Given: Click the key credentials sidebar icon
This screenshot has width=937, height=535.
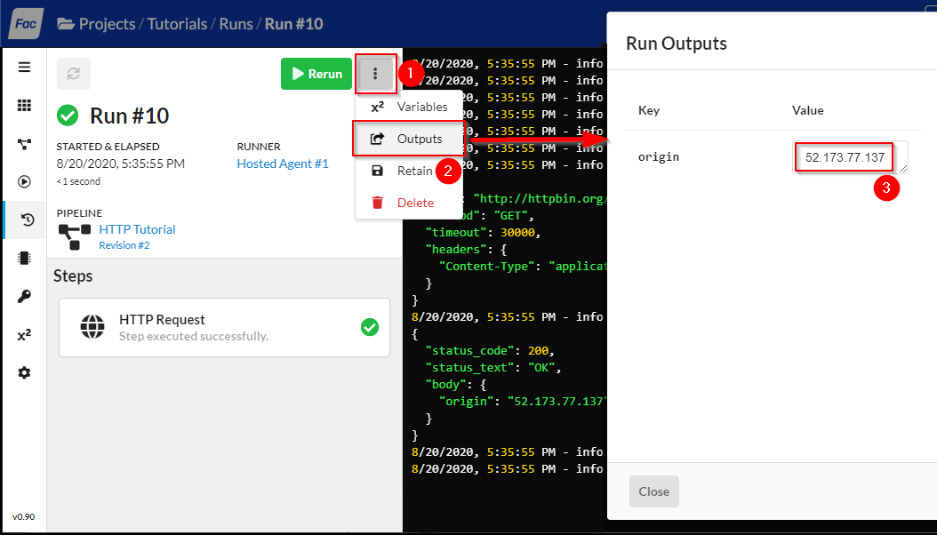Looking at the screenshot, I should [24, 297].
